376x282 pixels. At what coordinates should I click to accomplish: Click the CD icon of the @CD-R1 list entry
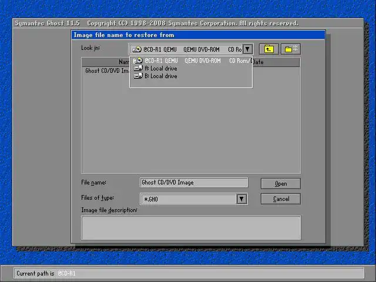(x=138, y=61)
